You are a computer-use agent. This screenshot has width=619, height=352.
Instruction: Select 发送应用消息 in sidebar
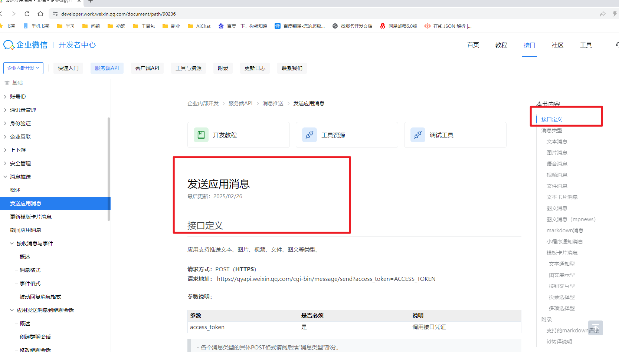click(x=55, y=203)
